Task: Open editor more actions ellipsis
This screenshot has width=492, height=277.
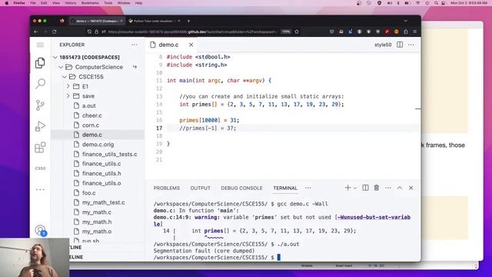Action: 411,45
